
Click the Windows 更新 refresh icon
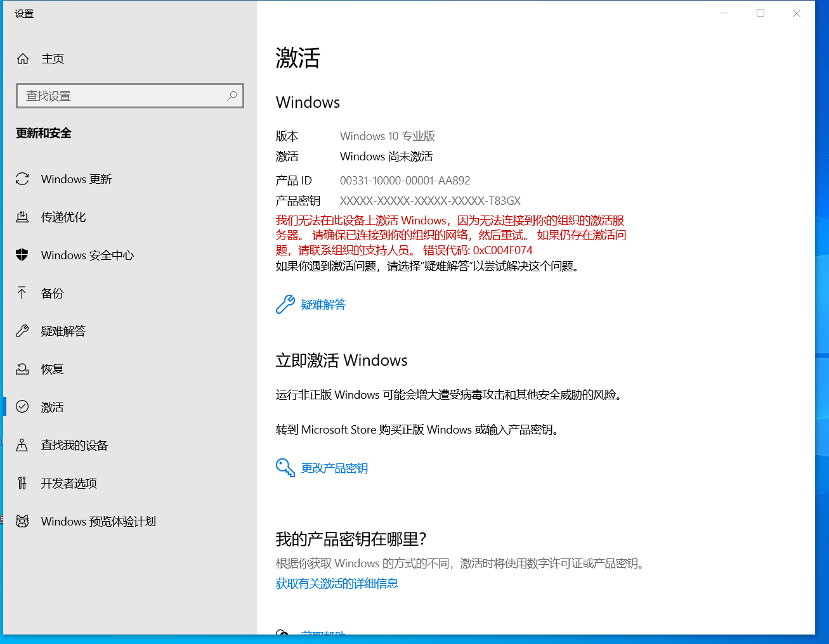tap(22, 179)
